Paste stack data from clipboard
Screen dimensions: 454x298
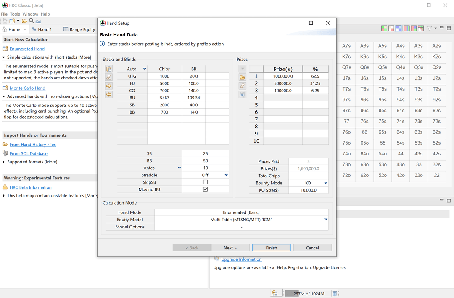[108, 68]
